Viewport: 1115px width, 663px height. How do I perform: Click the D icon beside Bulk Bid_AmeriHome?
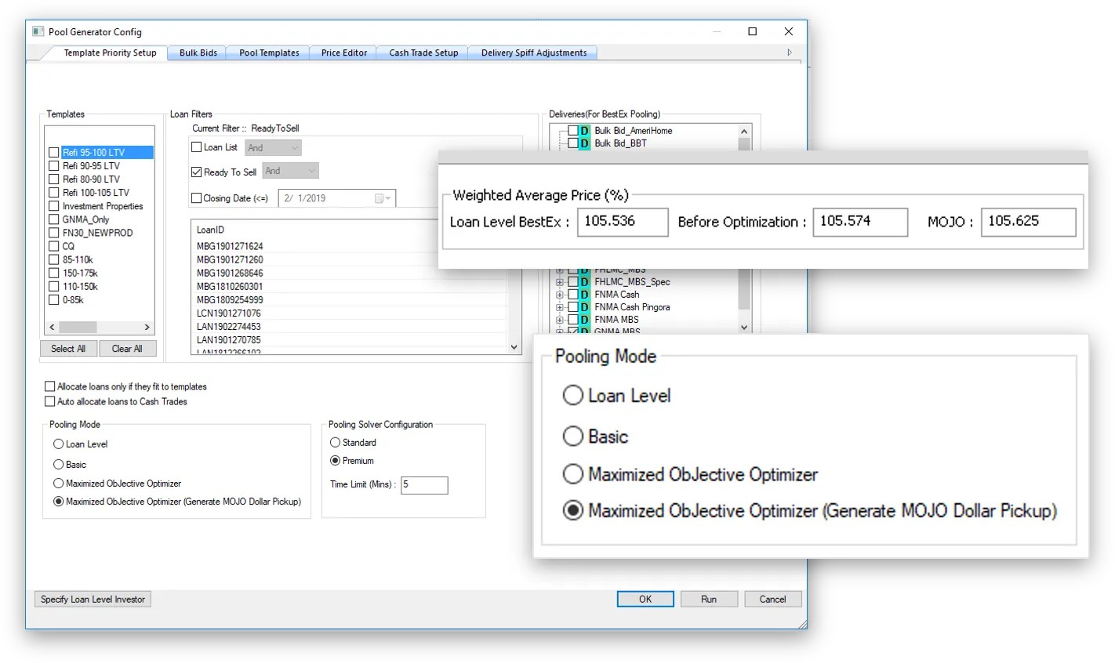click(x=584, y=131)
